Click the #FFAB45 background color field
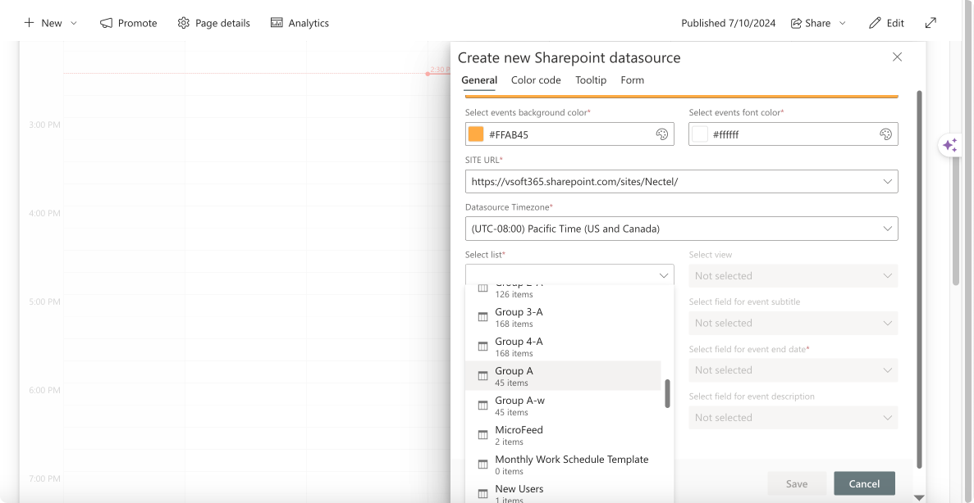The image size is (974, 503). [x=569, y=134]
